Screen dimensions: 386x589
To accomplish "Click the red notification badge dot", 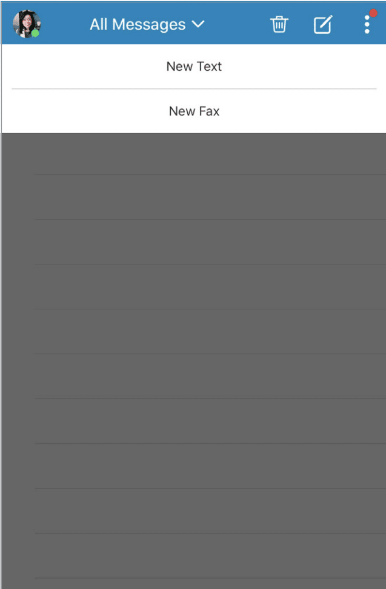I will click(x=373, y=13).
